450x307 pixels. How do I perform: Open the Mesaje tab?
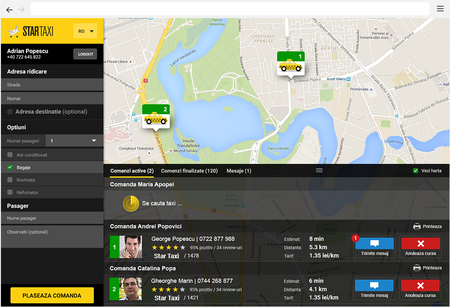(239, 171)
